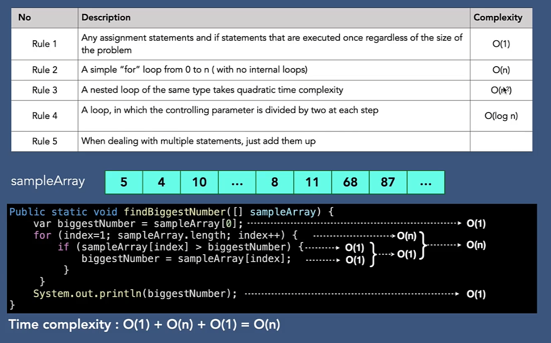
Task: Click the nested loop description in Rule 3
Action: pos(212,90)
